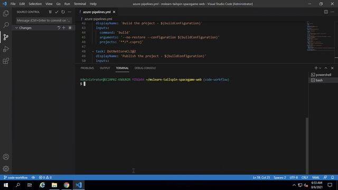The width and height of the screenshot is (338, 190).
Task: Open the Edit menu
Action: click(22, 4)
